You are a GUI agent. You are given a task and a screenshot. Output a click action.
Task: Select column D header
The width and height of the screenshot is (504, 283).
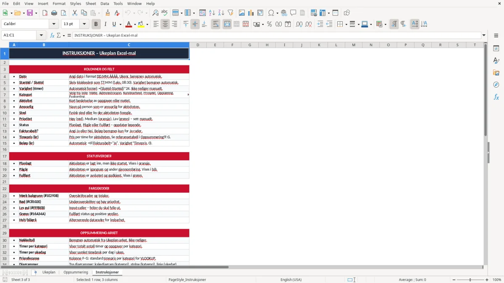[197, 45]
